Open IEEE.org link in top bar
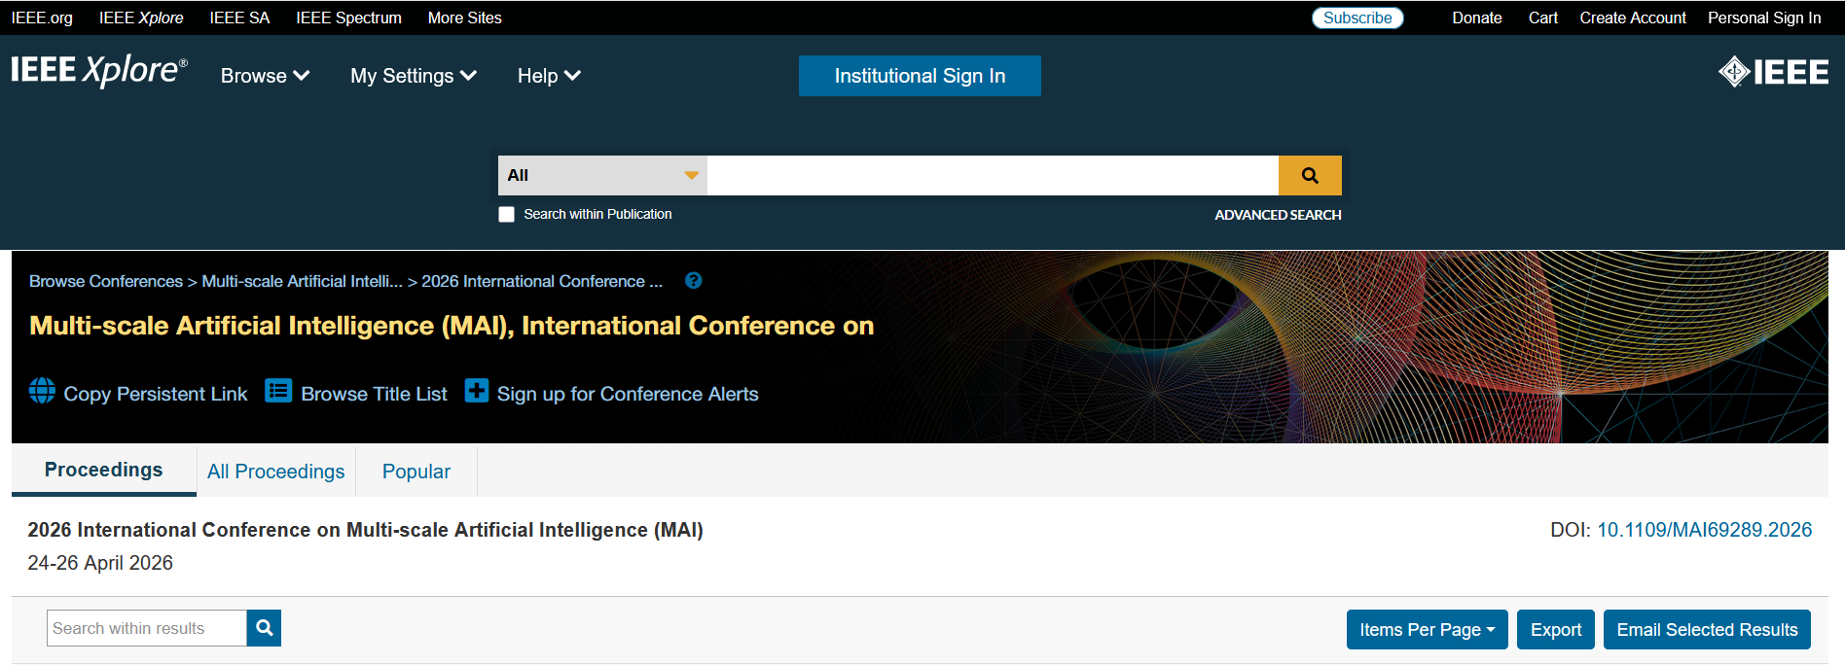Viewport: 1845px width, 665px height. [42, 17]
